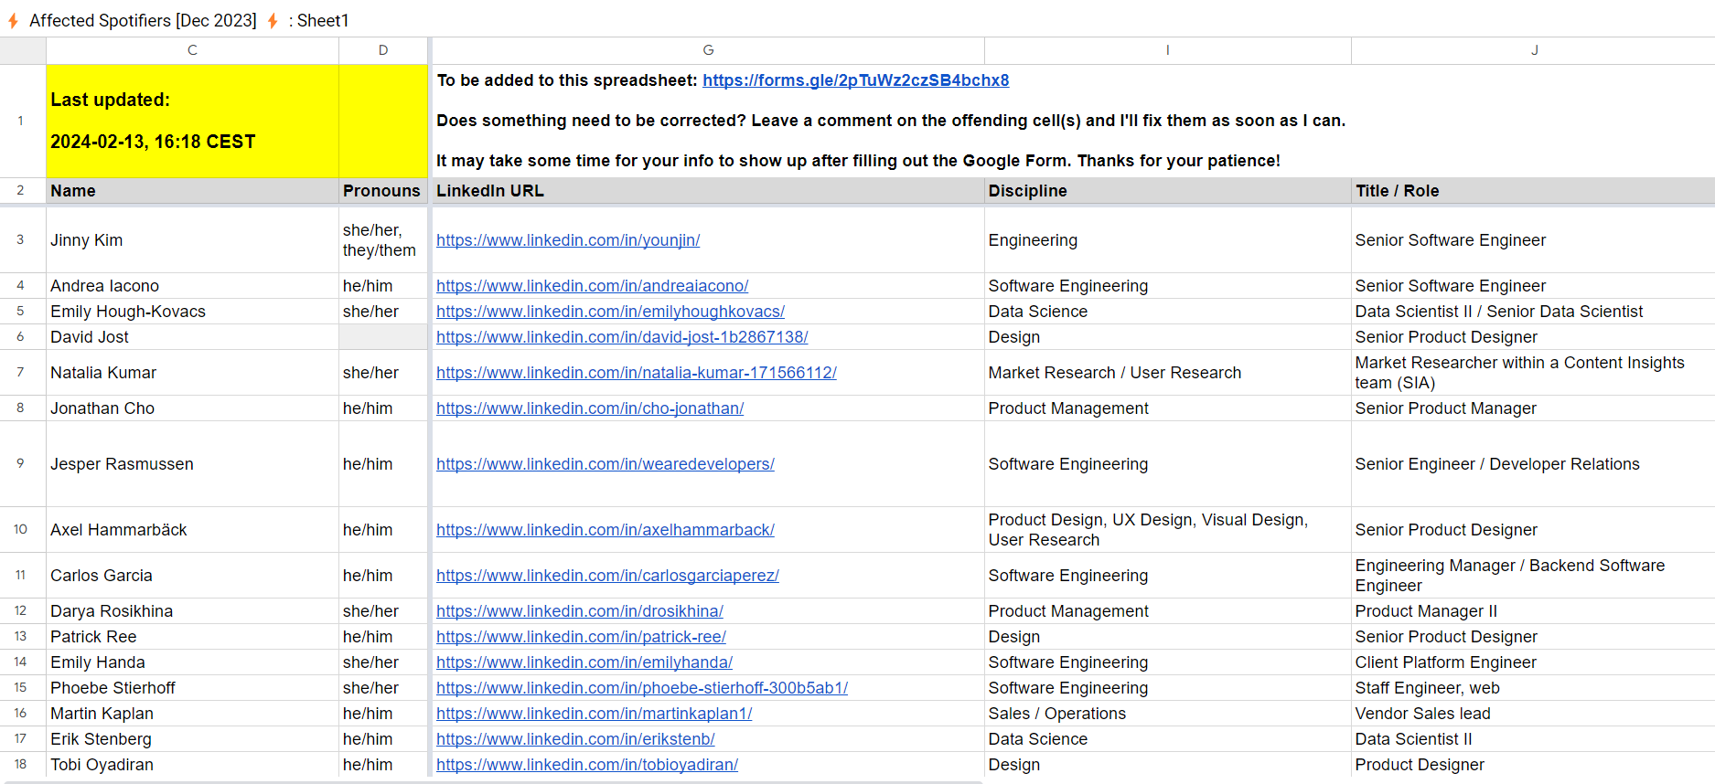The image size is (1715, 784).
Task: Open the carlosgarciaperez LinkedIn link
Action: coord(607,576)
